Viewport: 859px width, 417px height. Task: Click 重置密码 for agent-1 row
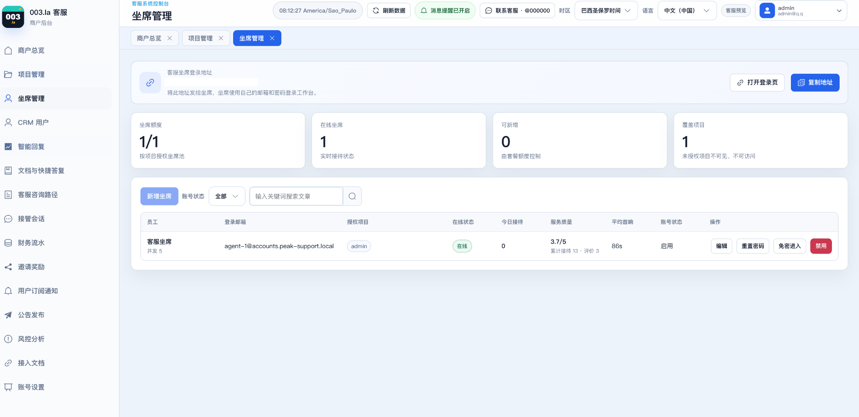coord(753,246)
